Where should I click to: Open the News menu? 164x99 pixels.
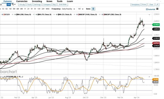[49, 1]
